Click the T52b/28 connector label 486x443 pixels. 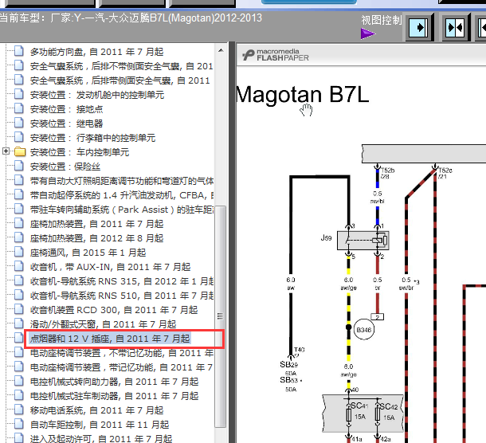[x=387, y=173]
